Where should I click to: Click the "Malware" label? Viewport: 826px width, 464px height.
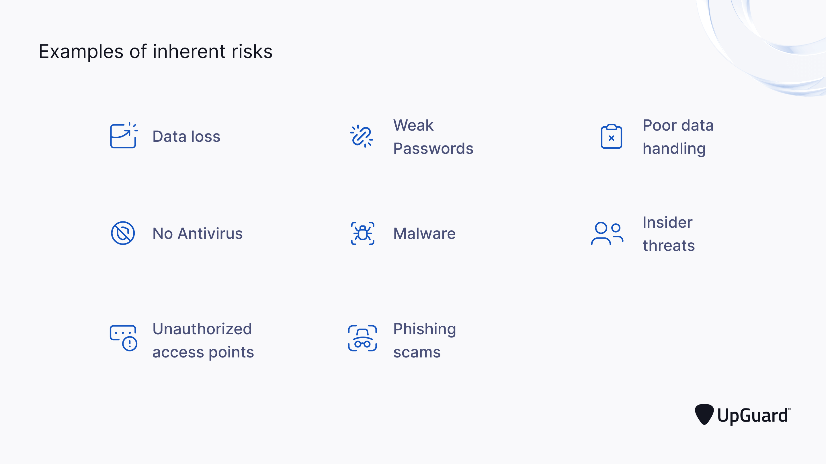424,233
